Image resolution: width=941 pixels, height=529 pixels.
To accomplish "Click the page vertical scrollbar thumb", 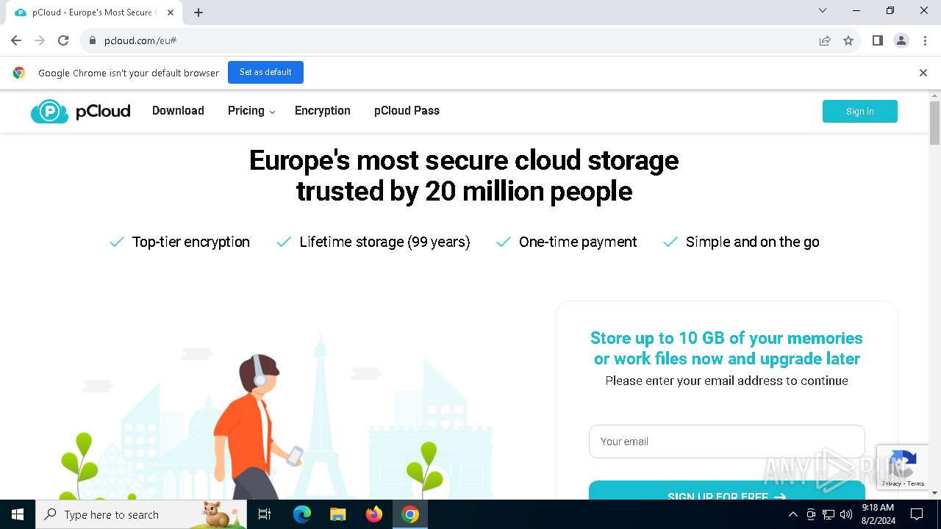I will click(x=934, y=123).
